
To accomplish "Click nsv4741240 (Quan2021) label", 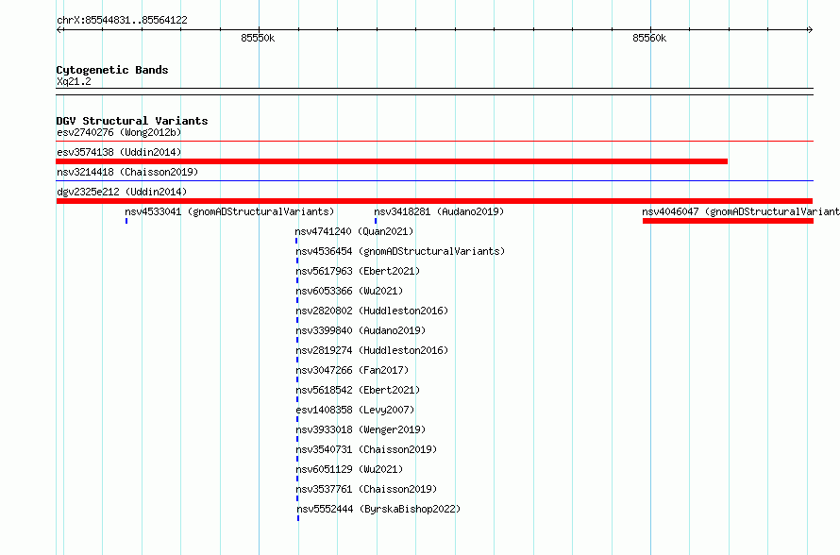I will [x=354, y=231].
